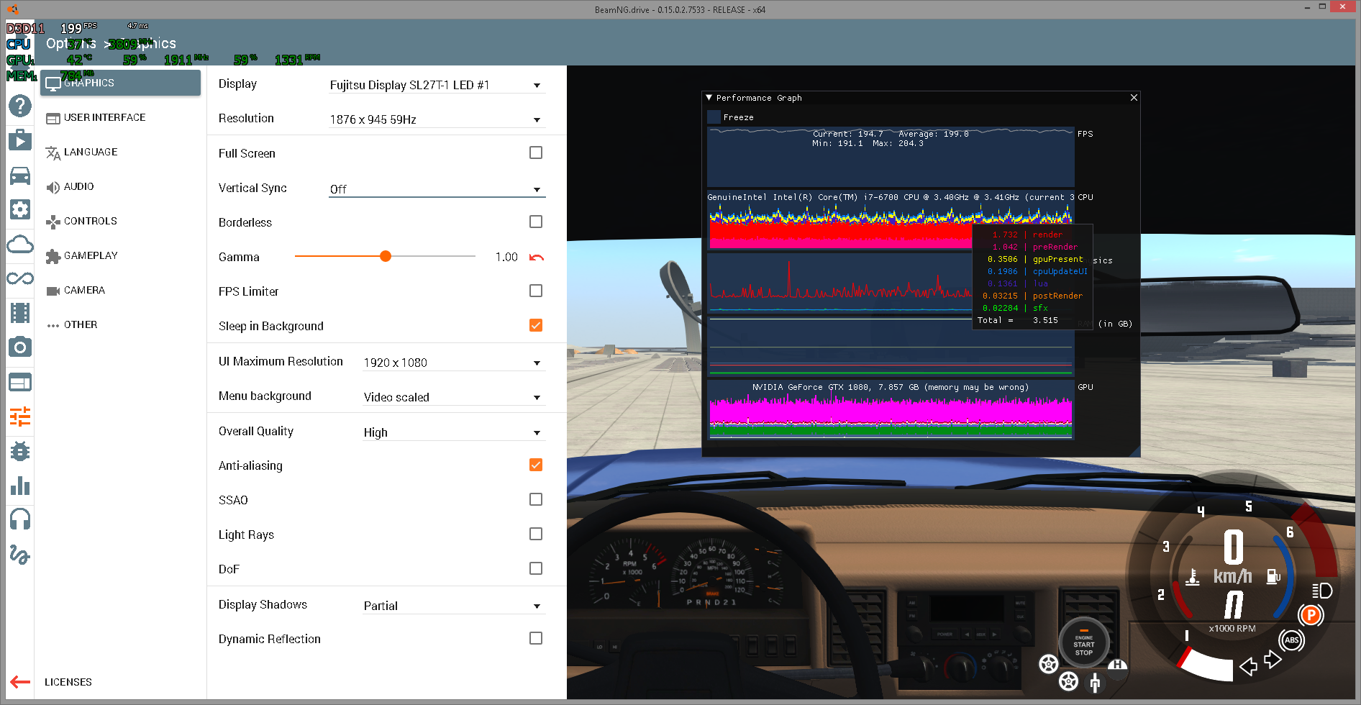Switch to Audio options
The height and width of the screenshot is (705, 1361).
coord(120,186)
